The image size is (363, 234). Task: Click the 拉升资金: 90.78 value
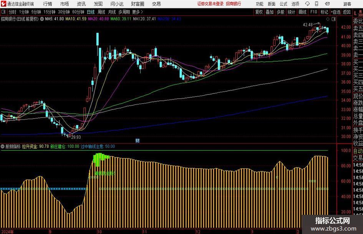[35, 146]
